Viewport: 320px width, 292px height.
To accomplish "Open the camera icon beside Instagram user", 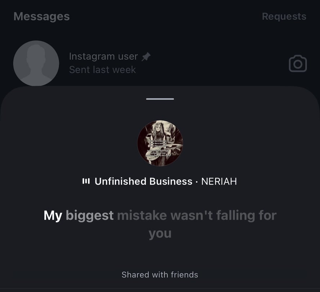I will pyautogui.click(x=298, y=63).
